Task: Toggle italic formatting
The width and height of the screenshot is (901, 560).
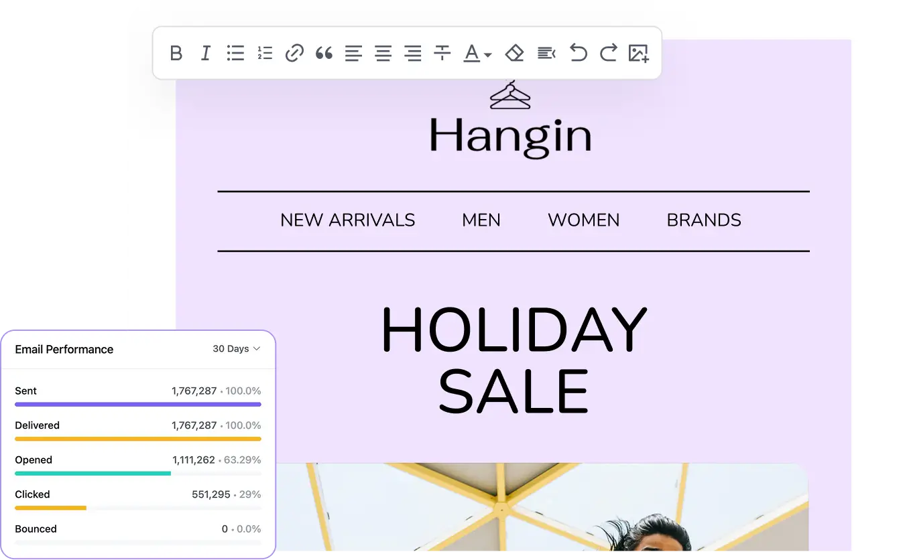Action: [x=206, y=53]
